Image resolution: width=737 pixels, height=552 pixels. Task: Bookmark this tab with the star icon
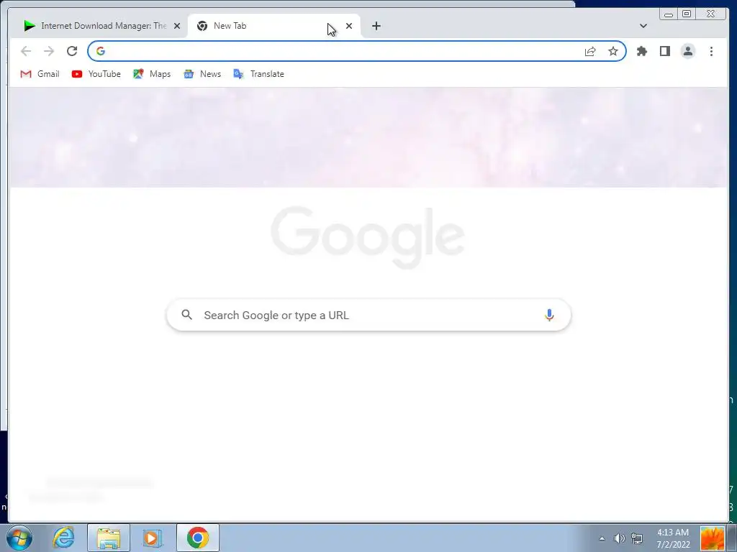pyautogui.click(x=613, y=51)
